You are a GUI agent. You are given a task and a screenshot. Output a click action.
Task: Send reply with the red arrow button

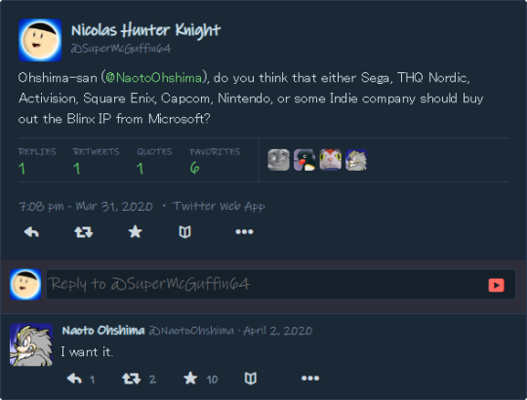click(496, 285)
